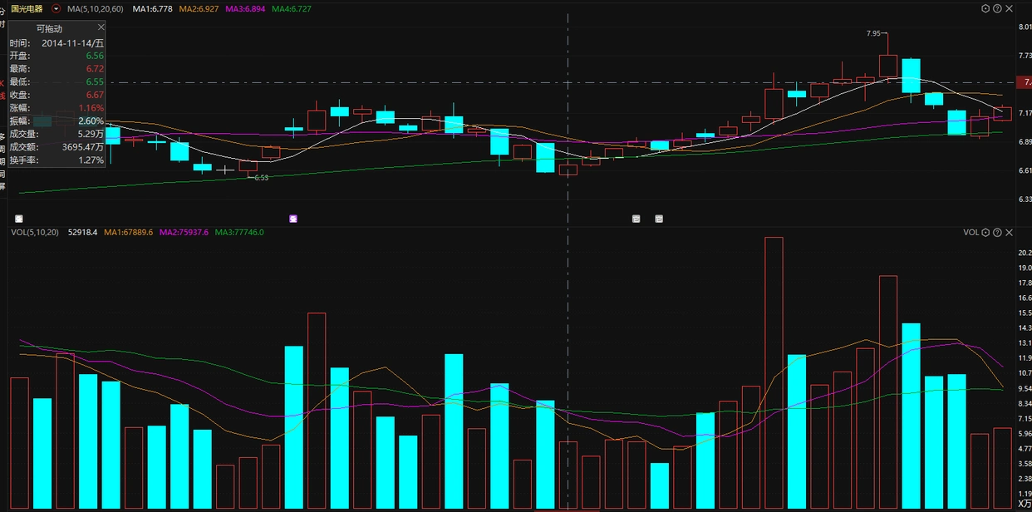Select the K线 tab in left sidebar
1032x512 pixels.
2,90
